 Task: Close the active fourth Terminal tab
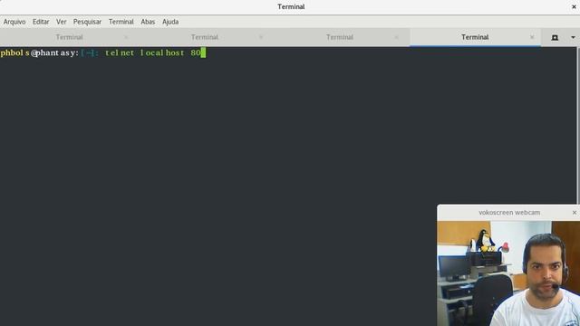[x=532, y=37]
